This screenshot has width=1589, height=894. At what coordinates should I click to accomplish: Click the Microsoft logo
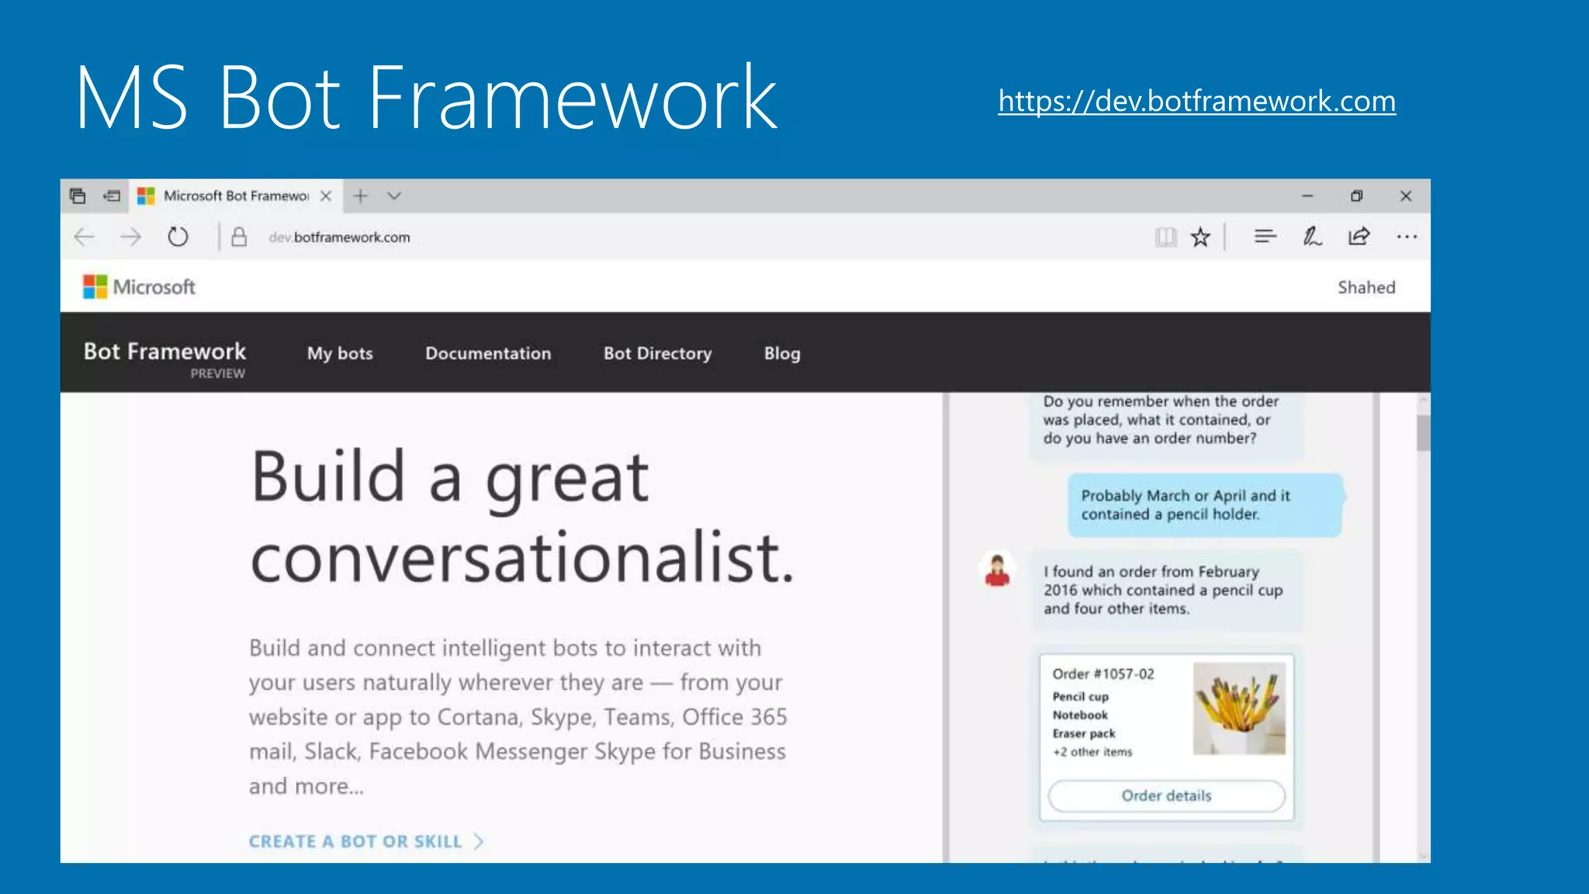(139, 286)
